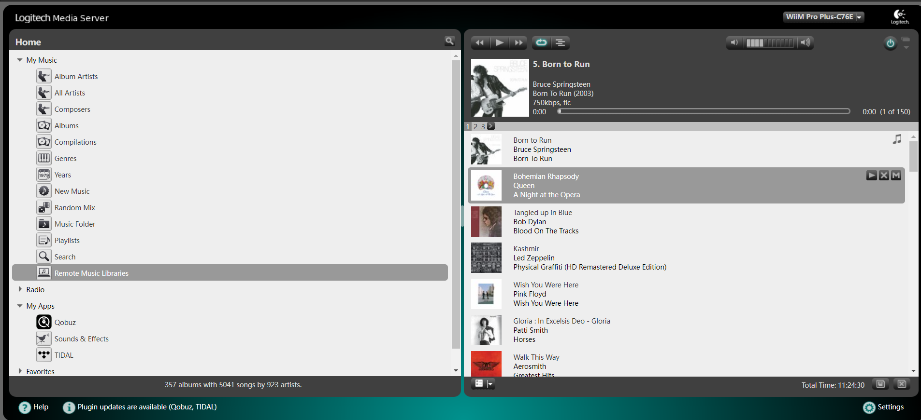Click the music note icon on Born to Run row
The image size is (921, 420).
pos(897,139)
